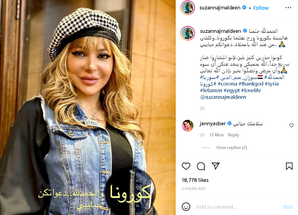Submit the comment with the Post button
The width and height of the screenshot is (298, 215).
[x=288, y=207]
